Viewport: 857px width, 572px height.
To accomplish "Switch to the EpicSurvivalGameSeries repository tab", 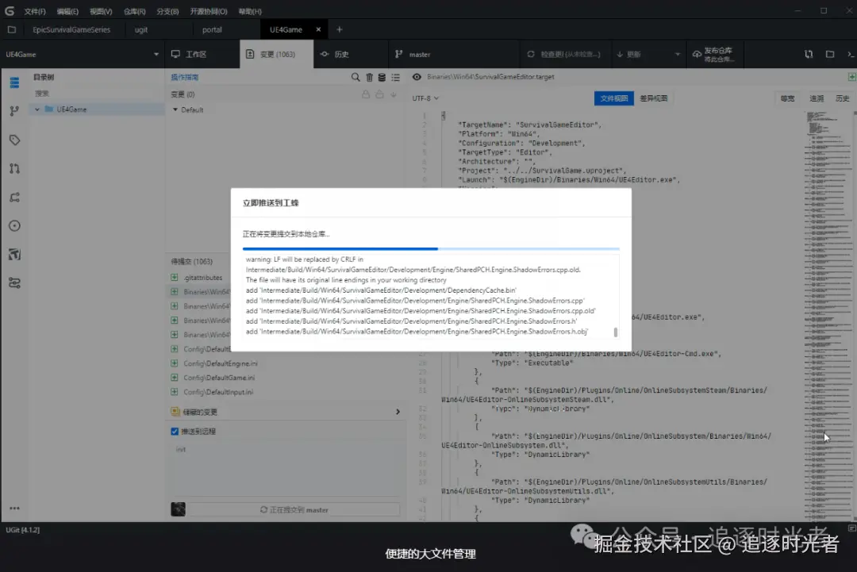I will click(x=71, y=29).
